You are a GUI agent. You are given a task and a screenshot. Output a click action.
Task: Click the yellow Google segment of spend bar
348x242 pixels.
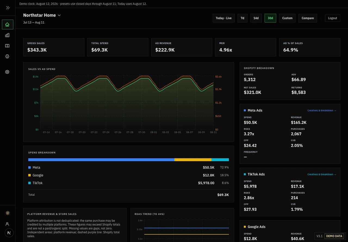(x=193, y=160)
